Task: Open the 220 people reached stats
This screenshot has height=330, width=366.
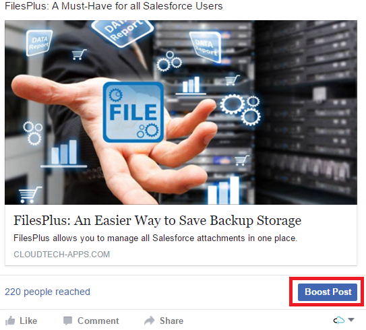Action: [47, 292]
